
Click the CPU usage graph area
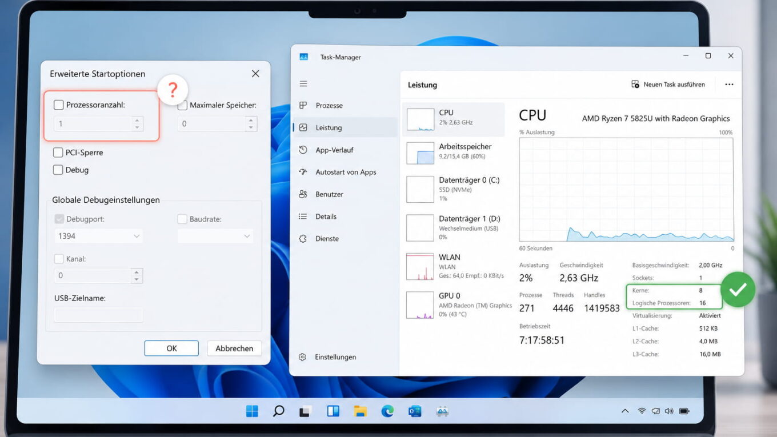tap(626, 190)
